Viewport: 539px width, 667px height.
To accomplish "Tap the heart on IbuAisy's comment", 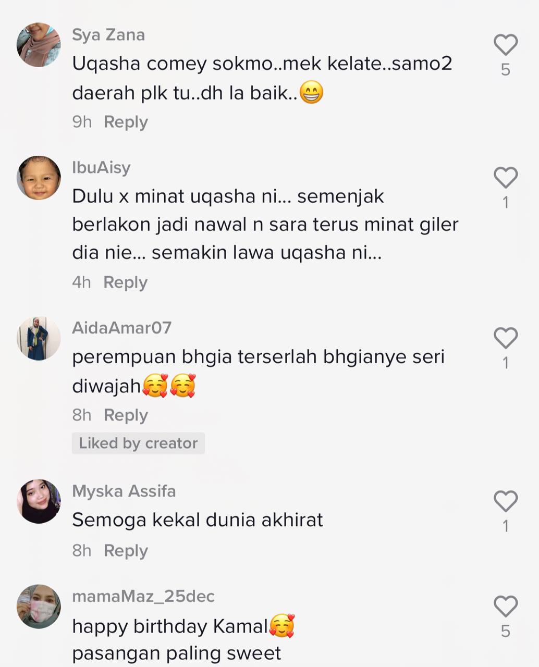I will [505, 178].
